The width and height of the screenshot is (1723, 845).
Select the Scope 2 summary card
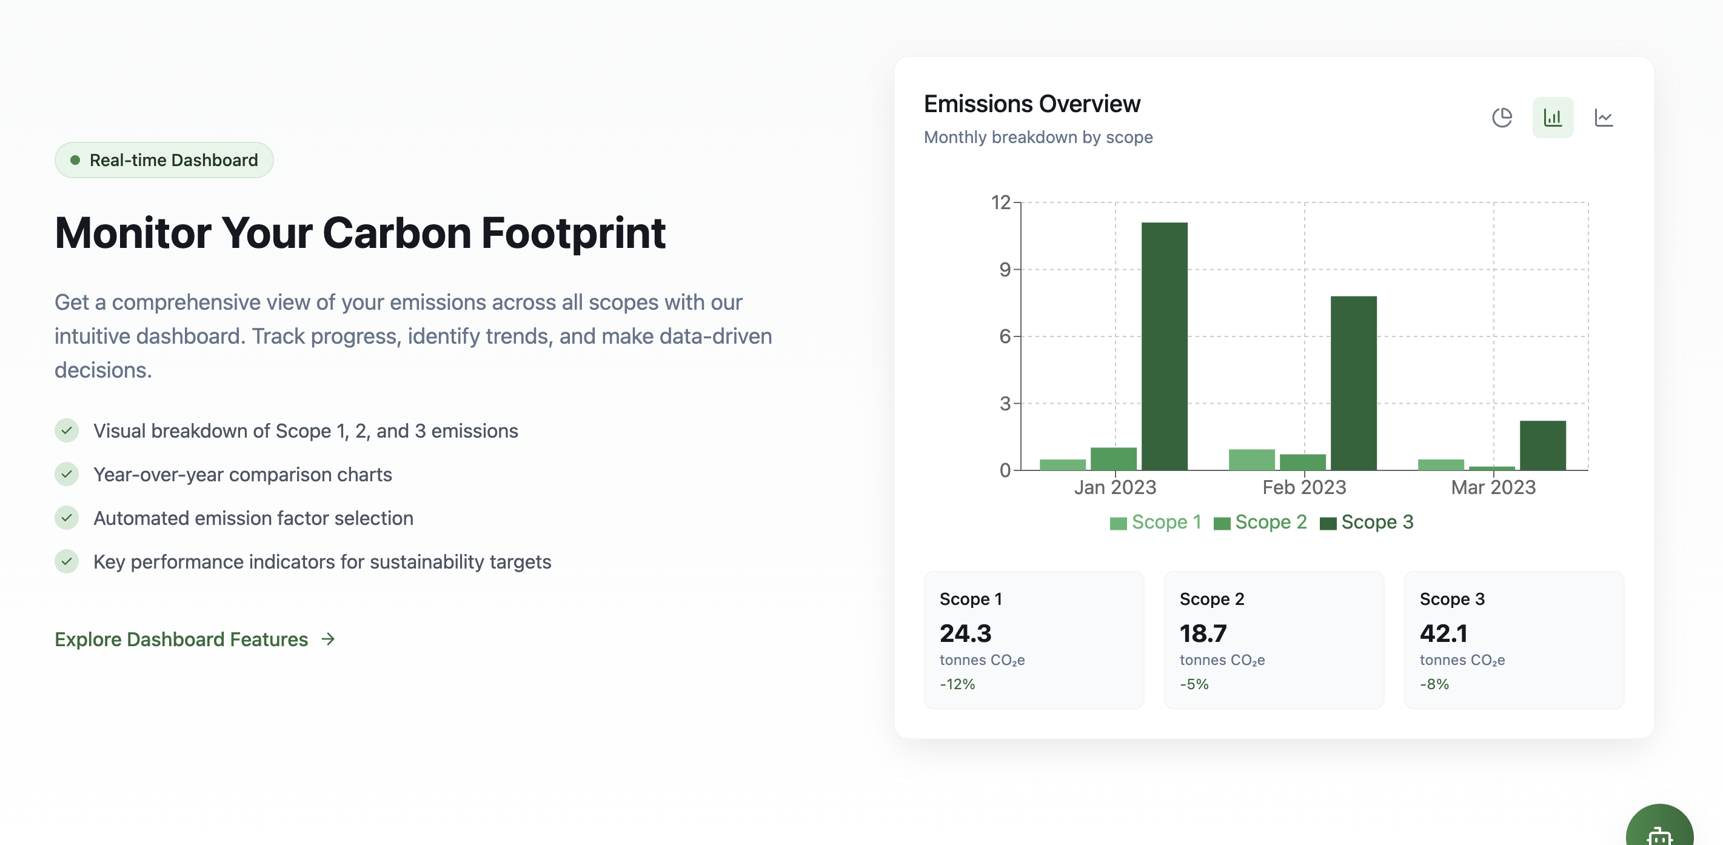click(x=1274, y=639)
